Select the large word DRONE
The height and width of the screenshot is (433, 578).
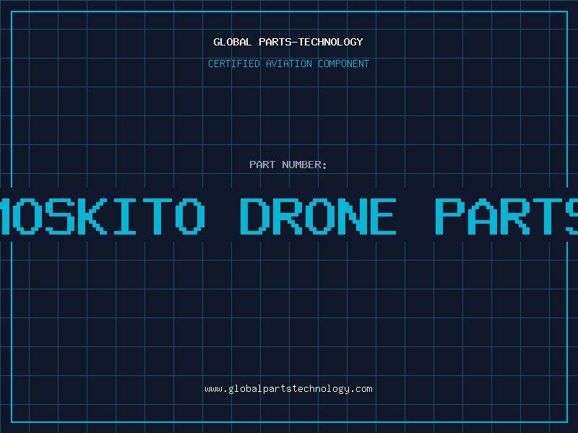click(318, 216)
